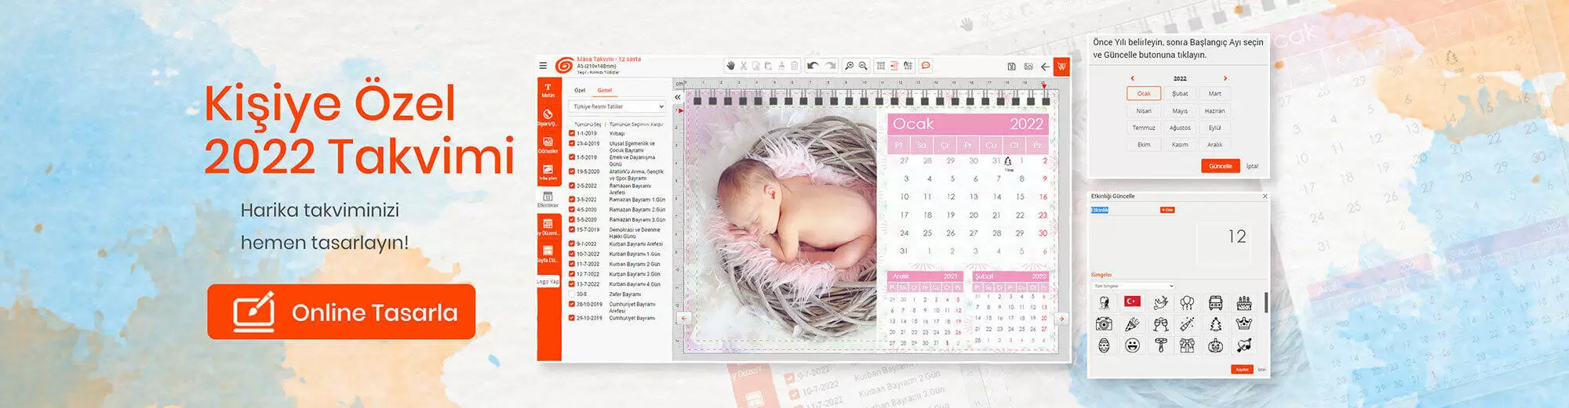This screenshot has width=1569, height=408.
Task: Open the Tüm Simgeler symbols dropdown
Action: [1133, 287]
